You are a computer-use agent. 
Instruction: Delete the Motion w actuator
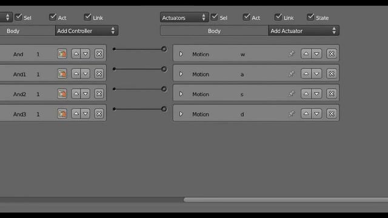332,54
